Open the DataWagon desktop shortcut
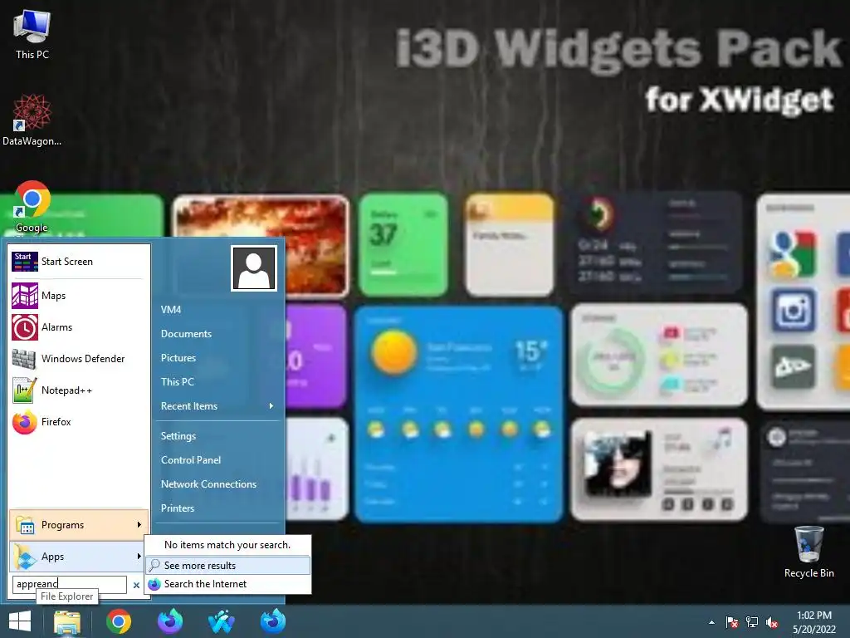850x638 pixels. pos(32,120)
